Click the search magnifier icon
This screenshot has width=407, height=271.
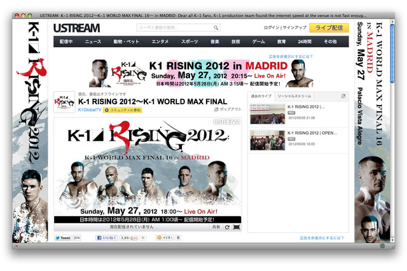tap(216, 28)
